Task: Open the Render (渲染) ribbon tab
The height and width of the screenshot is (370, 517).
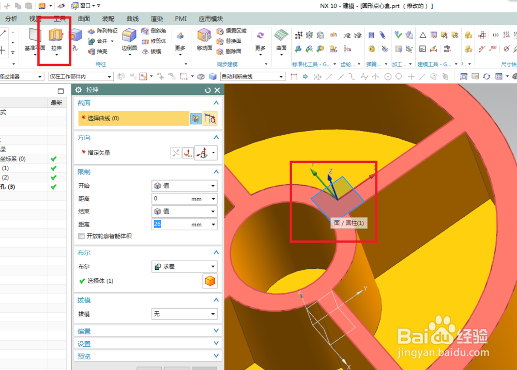Action: coord(157,19)
